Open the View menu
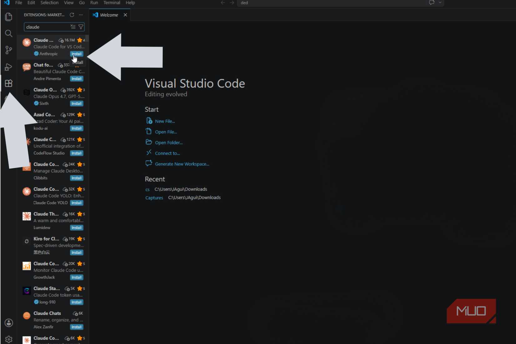 pos(69,3)
